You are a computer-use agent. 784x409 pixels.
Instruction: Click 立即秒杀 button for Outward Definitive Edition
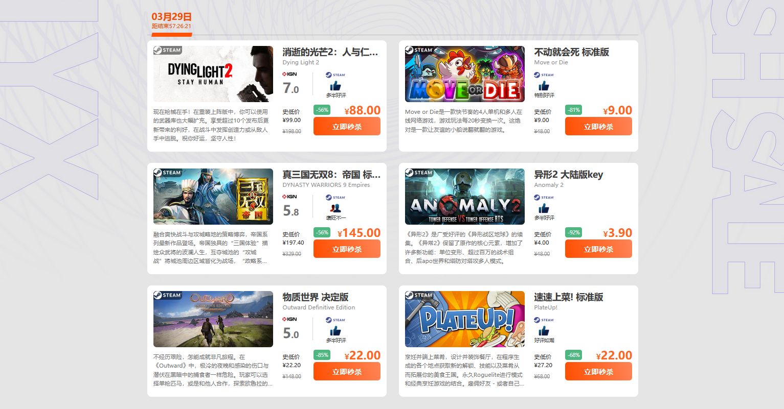click(x=347, y=371)
